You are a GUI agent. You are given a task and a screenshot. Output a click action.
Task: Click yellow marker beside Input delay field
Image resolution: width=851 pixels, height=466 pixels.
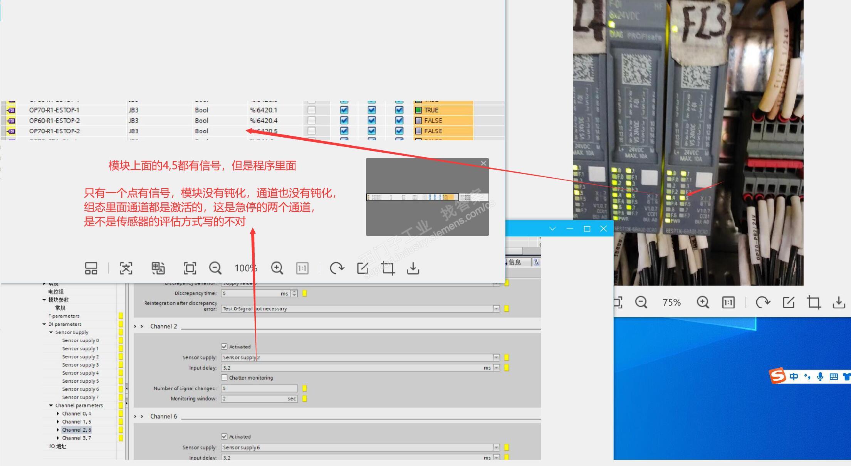click(507, 368)
